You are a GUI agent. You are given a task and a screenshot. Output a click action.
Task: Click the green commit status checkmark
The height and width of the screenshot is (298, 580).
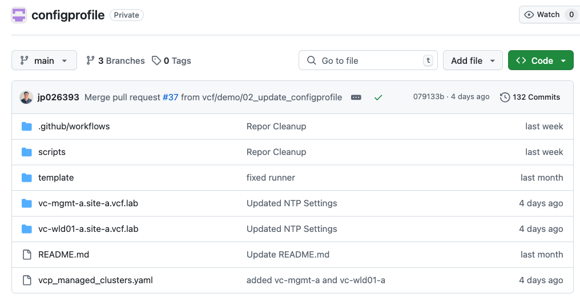coord(378,97)
